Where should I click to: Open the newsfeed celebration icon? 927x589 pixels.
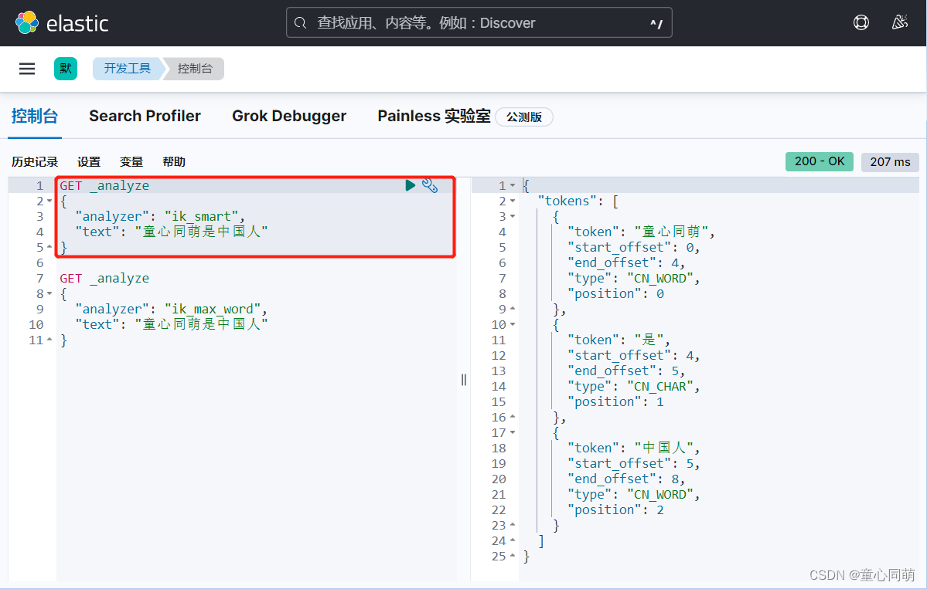[900, 22]
